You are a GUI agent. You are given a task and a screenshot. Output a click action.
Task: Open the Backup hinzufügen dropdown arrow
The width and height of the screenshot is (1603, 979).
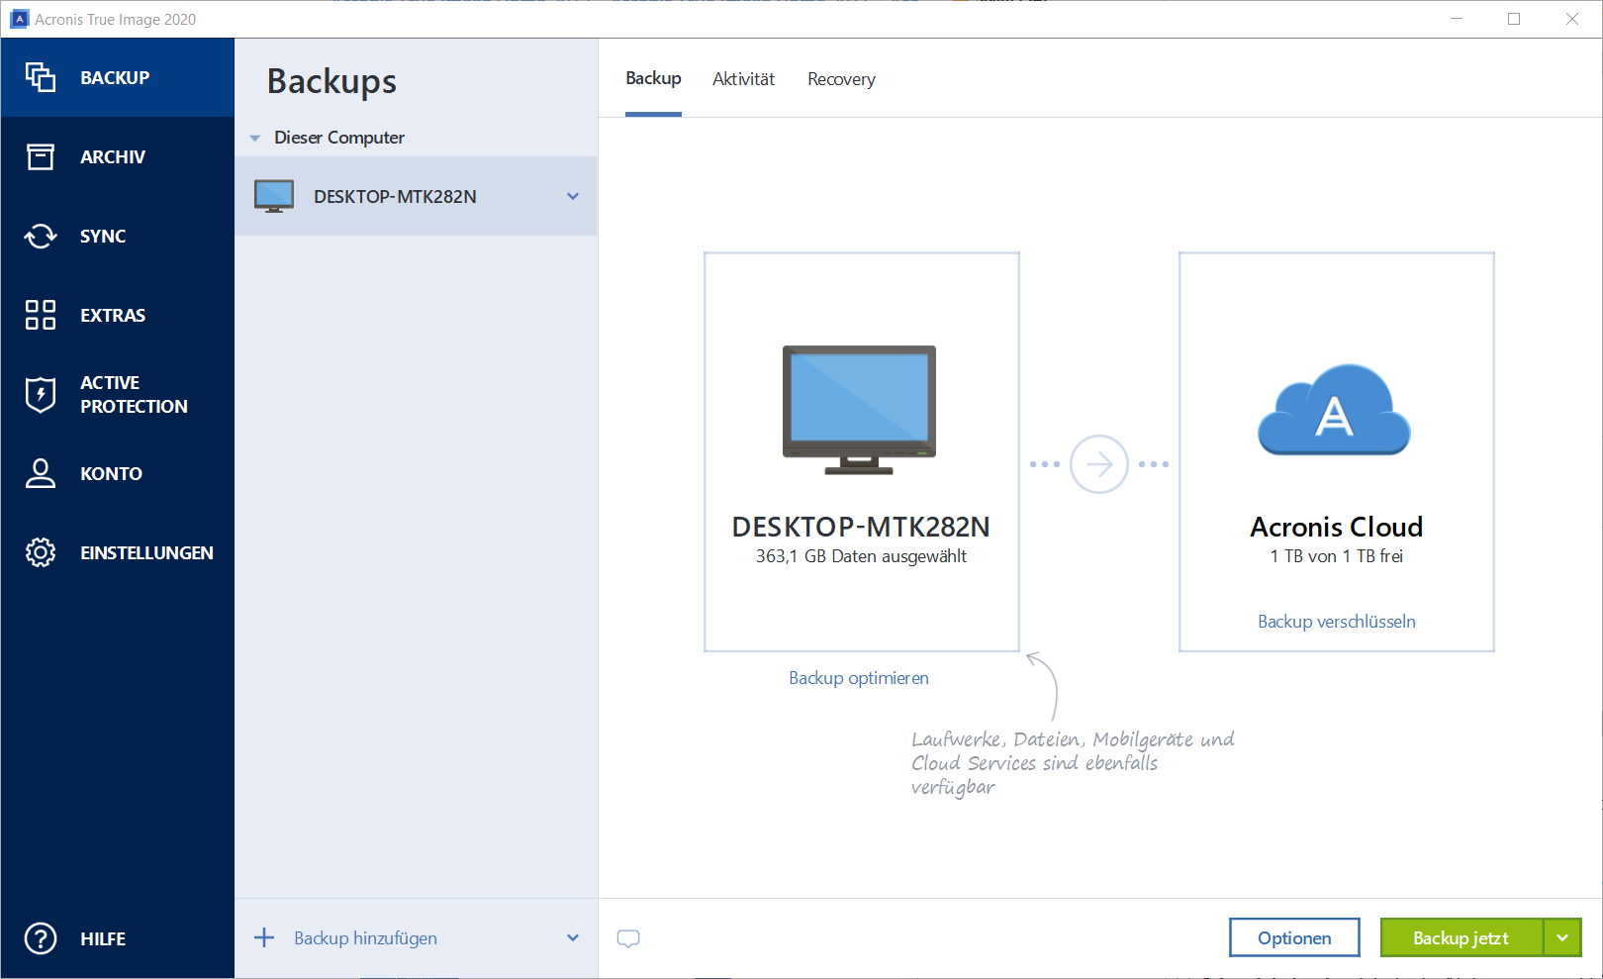pos(573,937)
